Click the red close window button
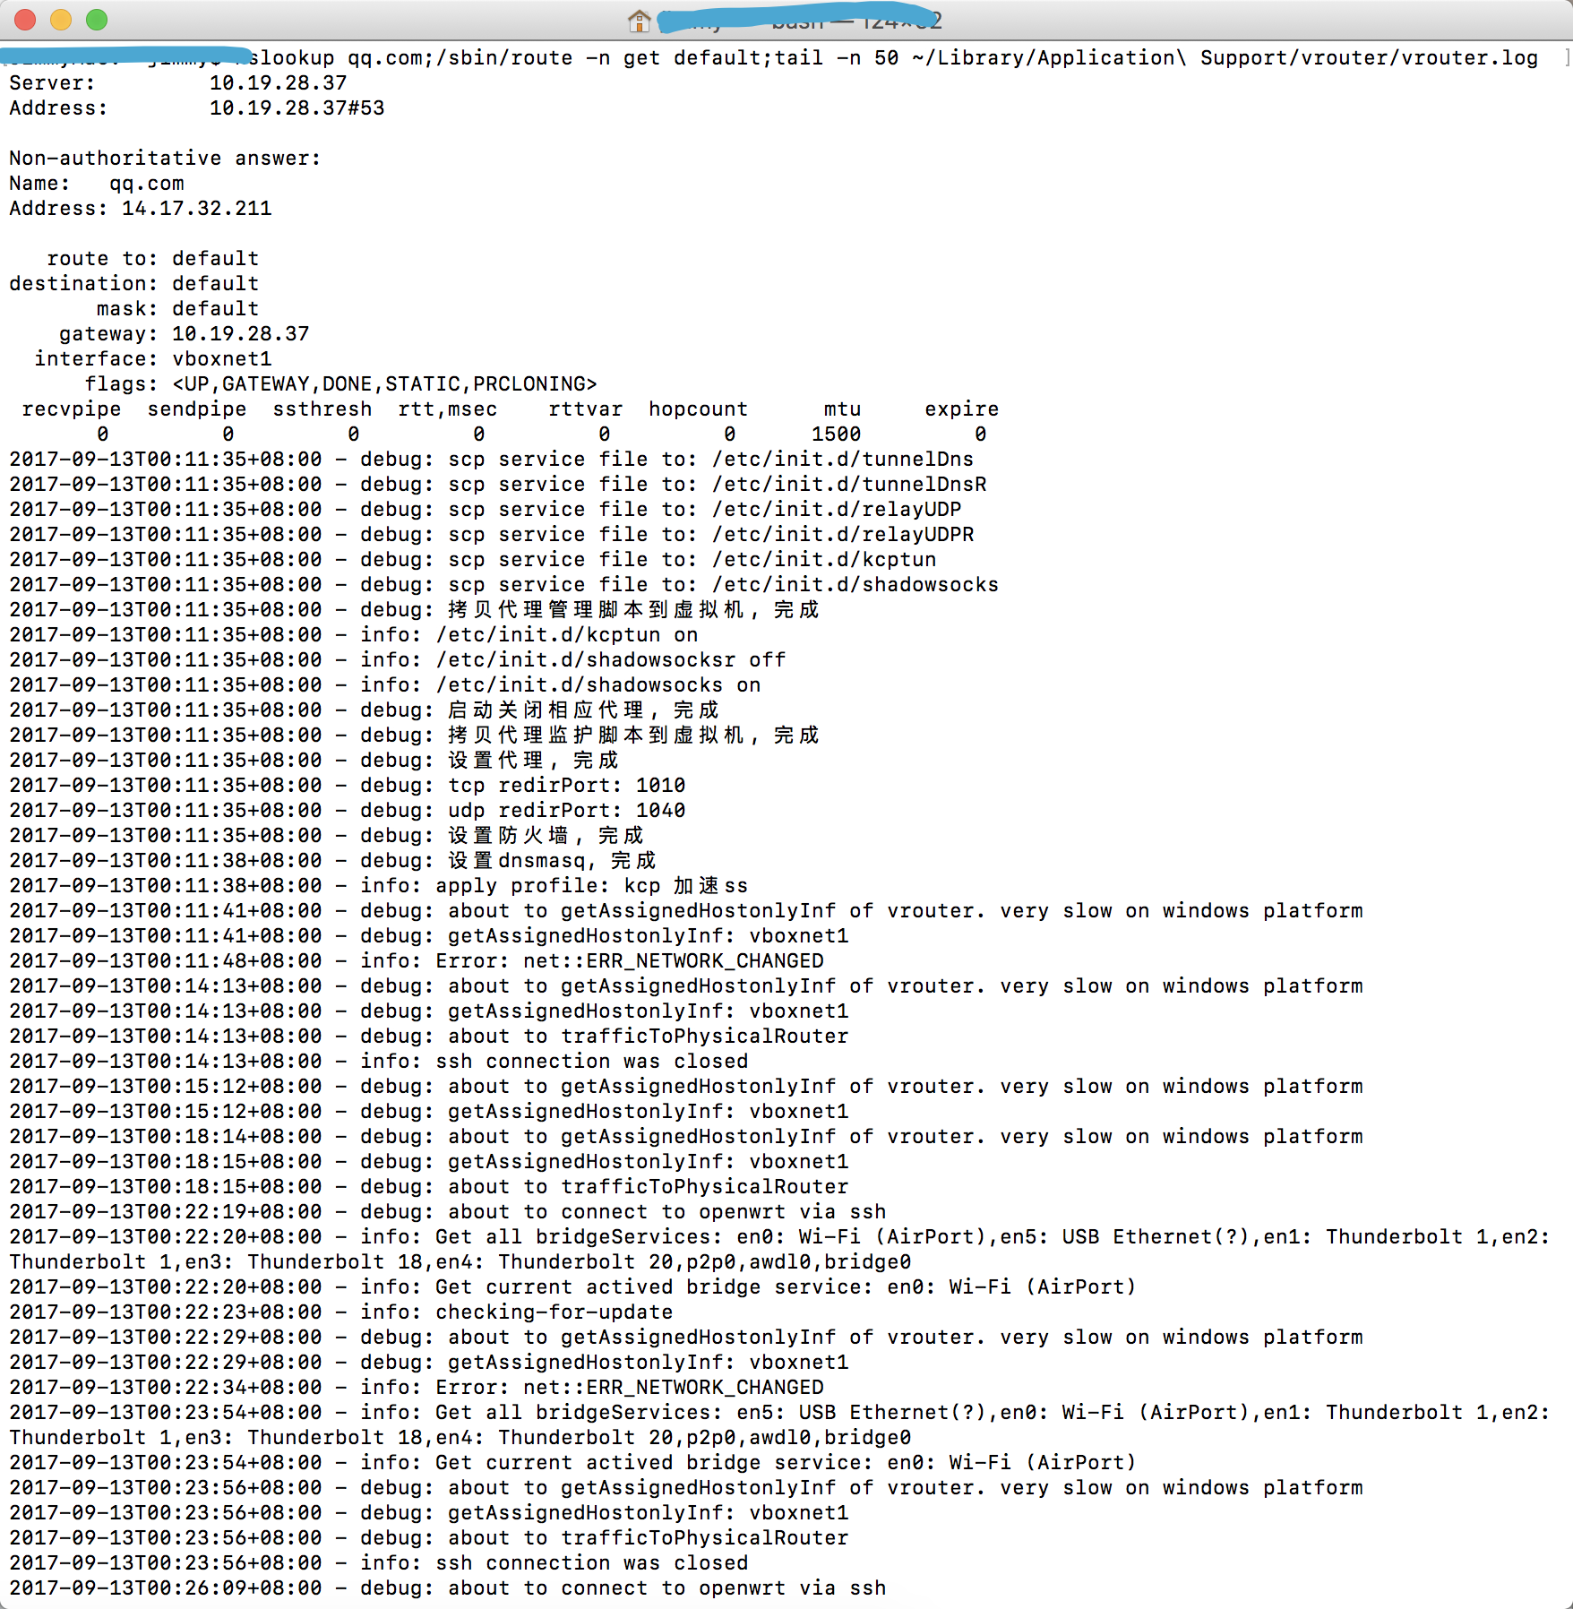This screenshot has height=1609, width=1573. [x=25, y=20]
